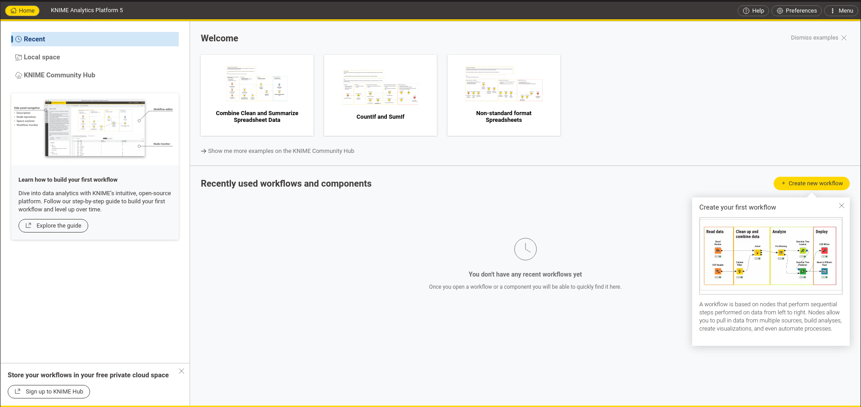This screenshot has height=407, width=861.
Task: Open the three-dot Menu button
Action: [x=841, y=11]
